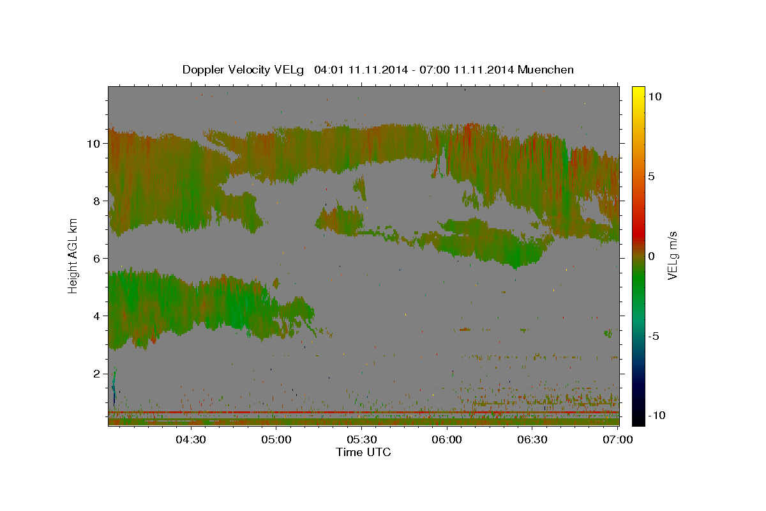Viewport: 766px width, 511px height.
Task: Click the yellow top of the colorbar
Action: point(638,93)
